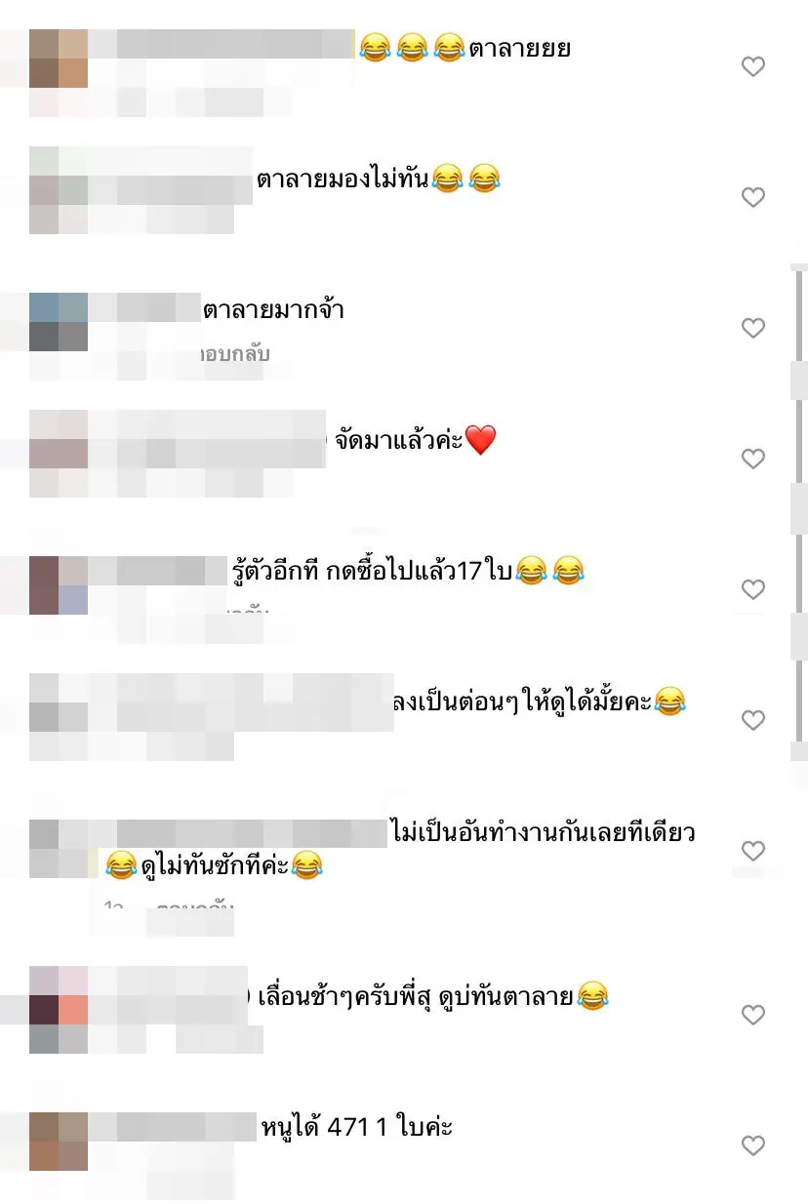The height and width of the screenshot is (1204, 808).
Task: Heart the จัดมาแล้วค่ะ comment
Action: click(x=753, y=459)
